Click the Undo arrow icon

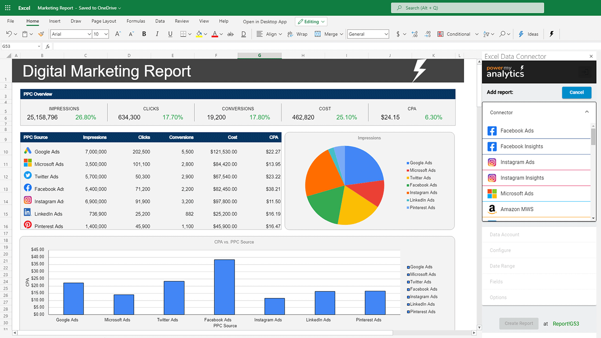click(9, 34)
